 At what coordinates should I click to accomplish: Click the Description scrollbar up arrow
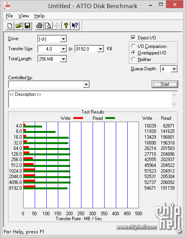coord(174,95)
